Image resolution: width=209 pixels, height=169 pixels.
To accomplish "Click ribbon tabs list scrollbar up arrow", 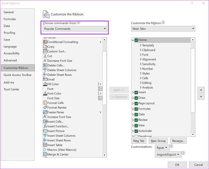I will pyautogui.click(x=193, y=40).
